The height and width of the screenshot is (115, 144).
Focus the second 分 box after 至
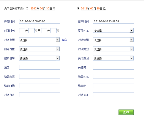44,30
